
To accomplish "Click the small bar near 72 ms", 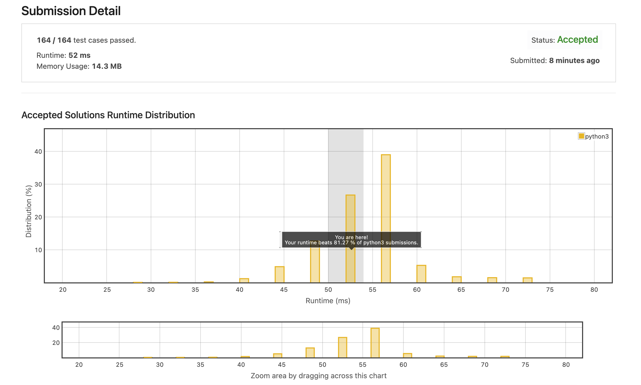I will coord(527,280).
